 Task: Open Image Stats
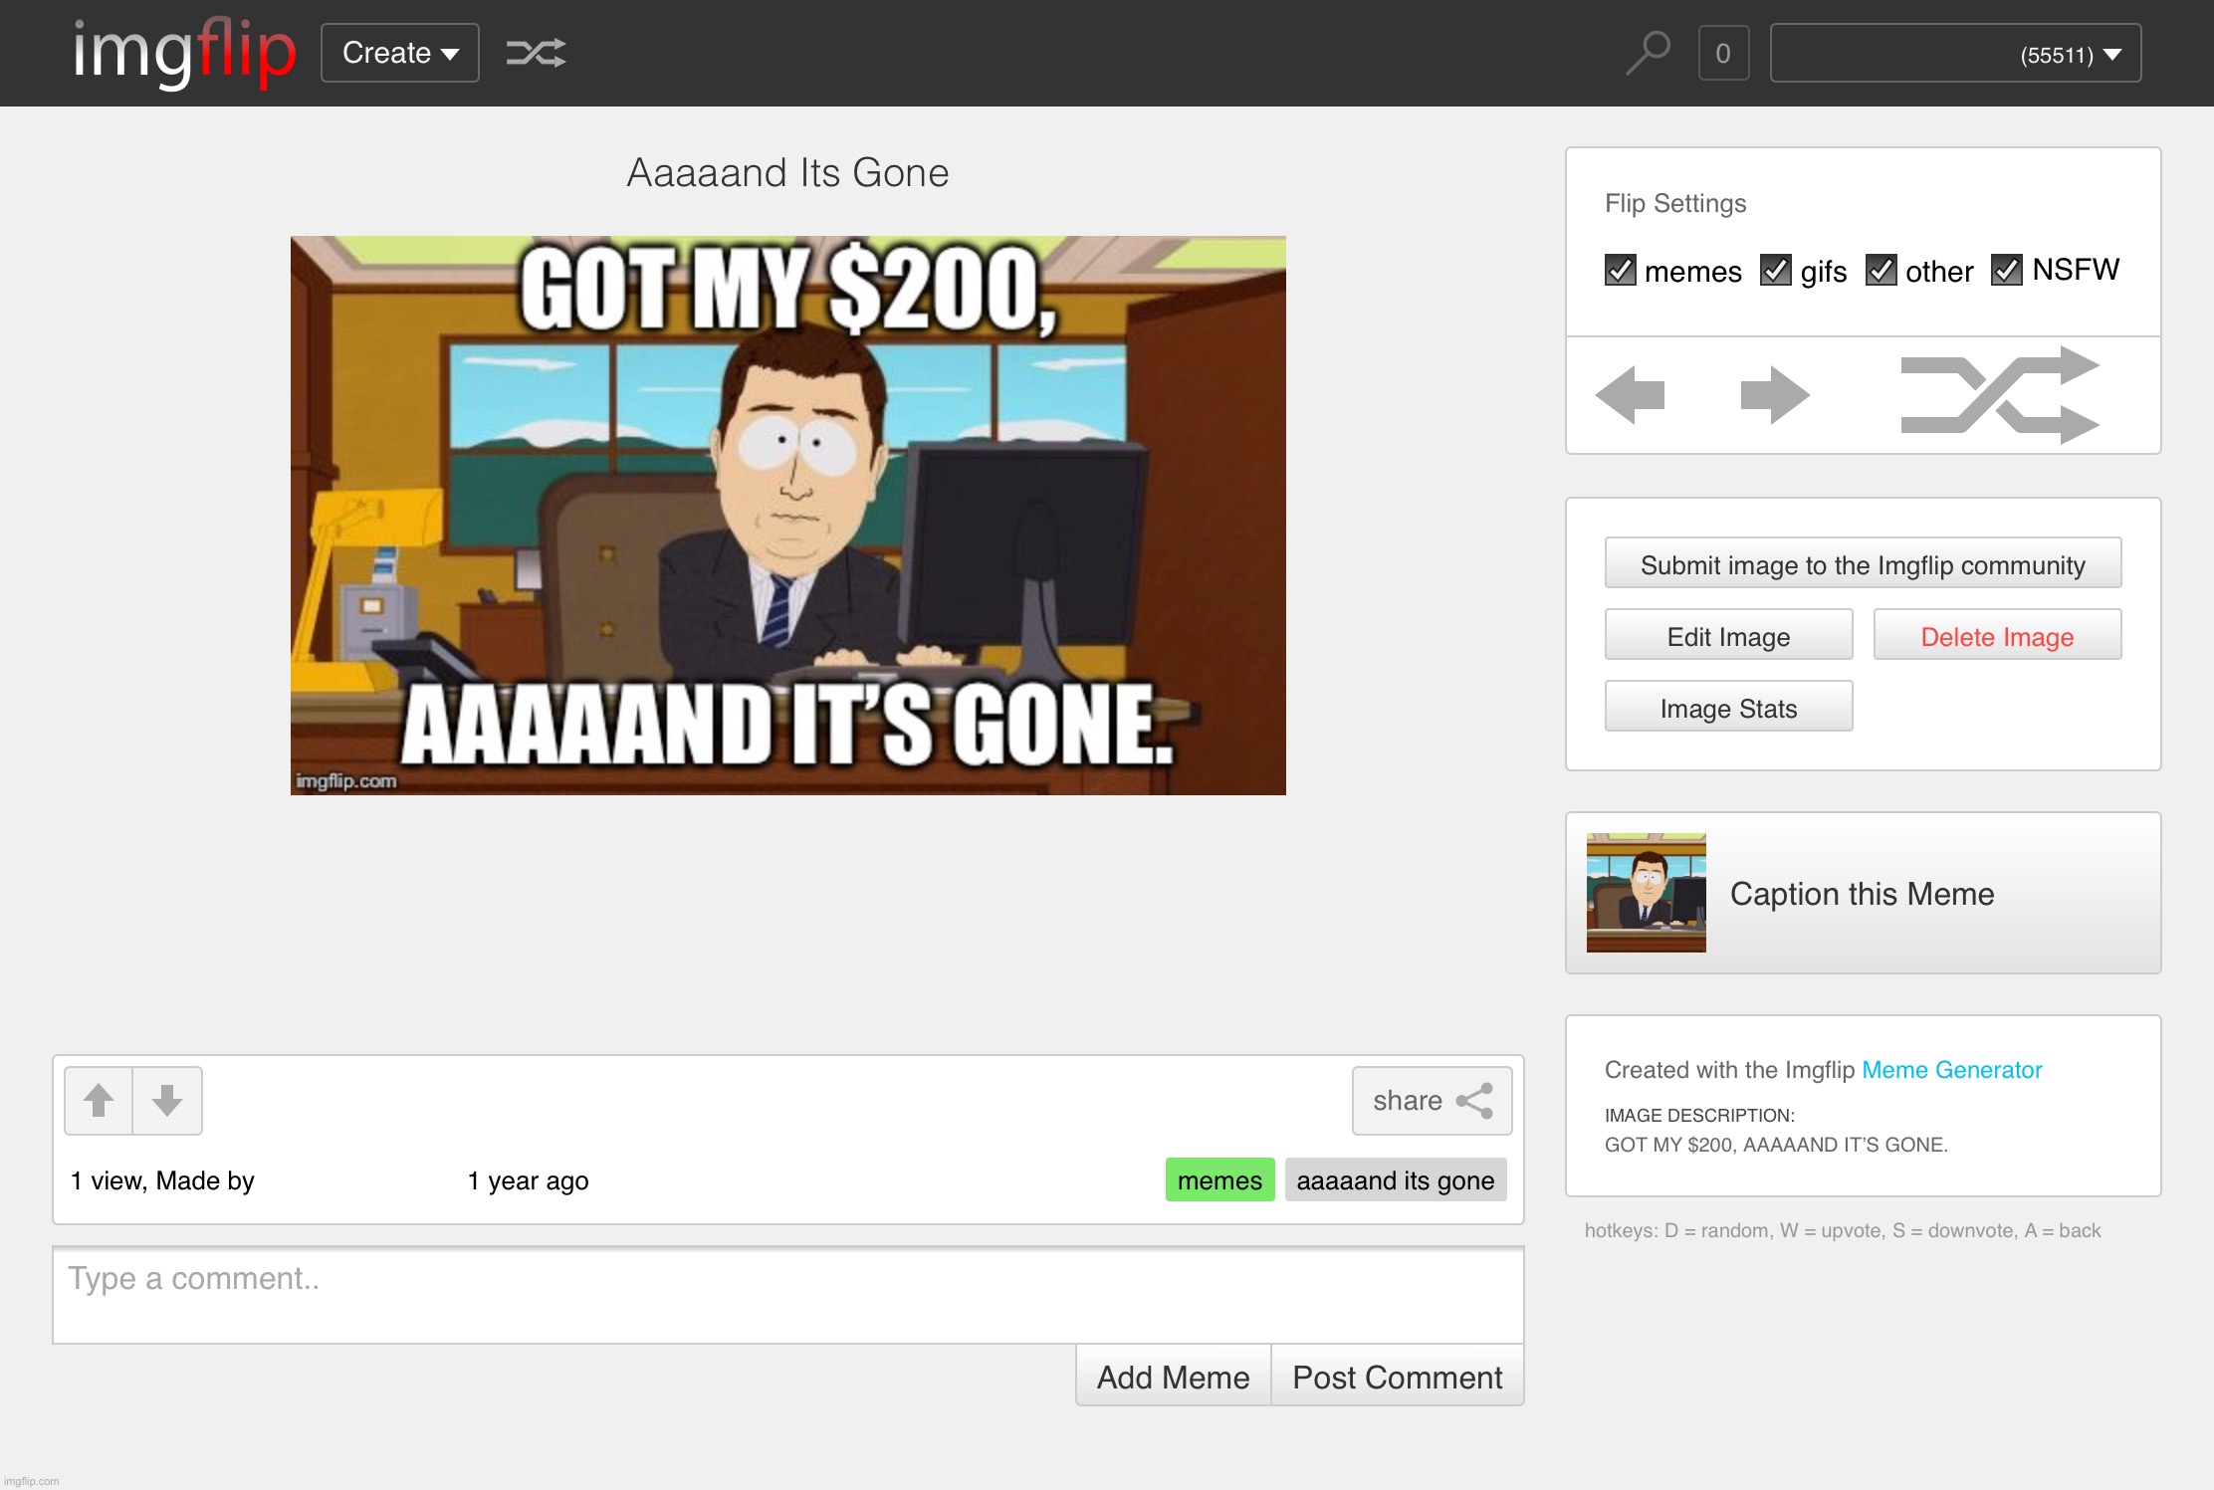[1728, 707]
